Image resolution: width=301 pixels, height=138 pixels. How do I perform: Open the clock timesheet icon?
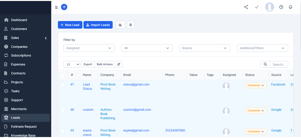tap(281, 7)
